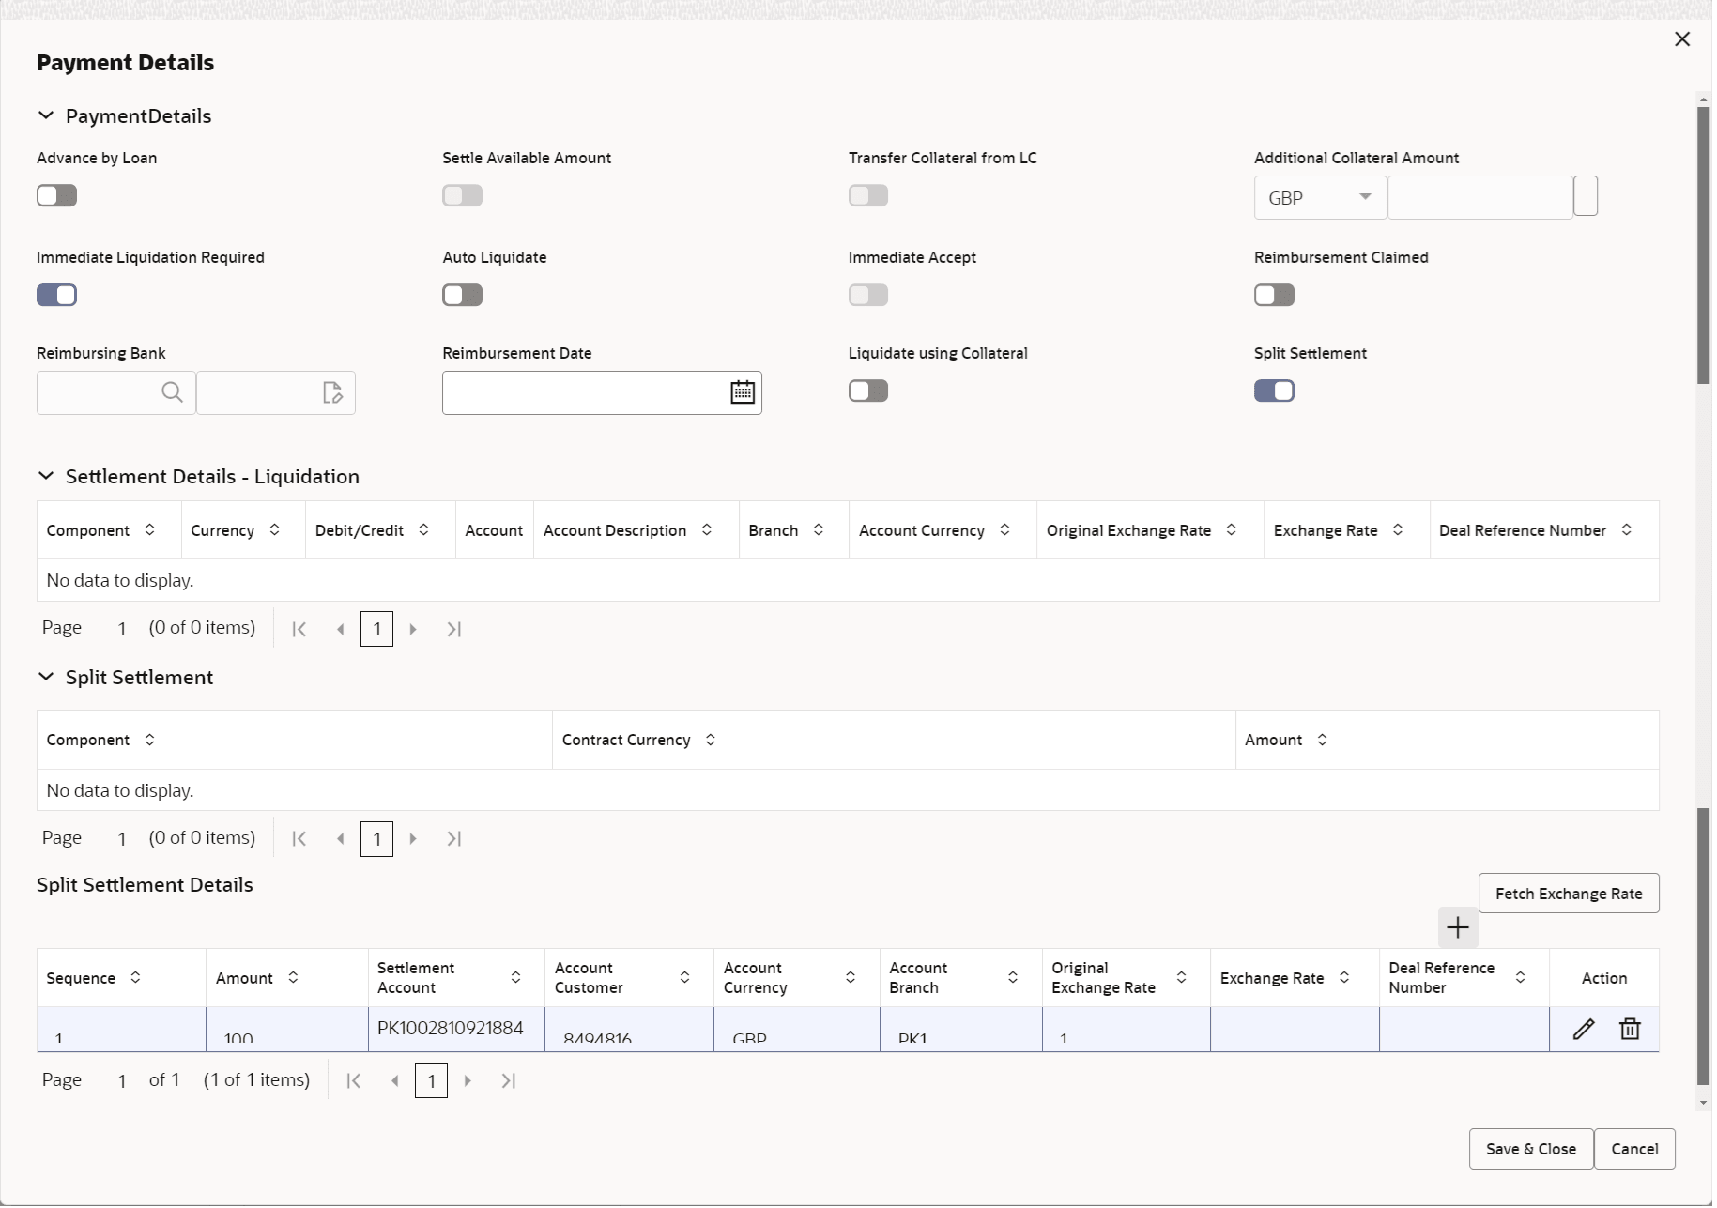Image resolution: width=1717 pixels, height=1208 pixels.
Task: Open the Reimbursement Date calendar picker
Action: coord(742,392)
